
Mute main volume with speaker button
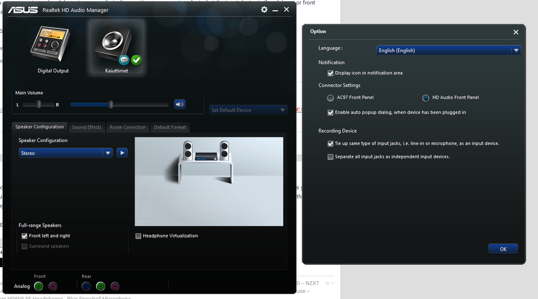point(179,105)
